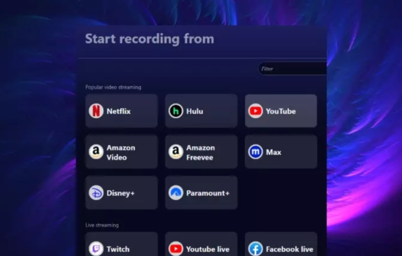Choose Twitch under Live streaming
Viewport: 402px width, 256px height.
click(121, 244)
